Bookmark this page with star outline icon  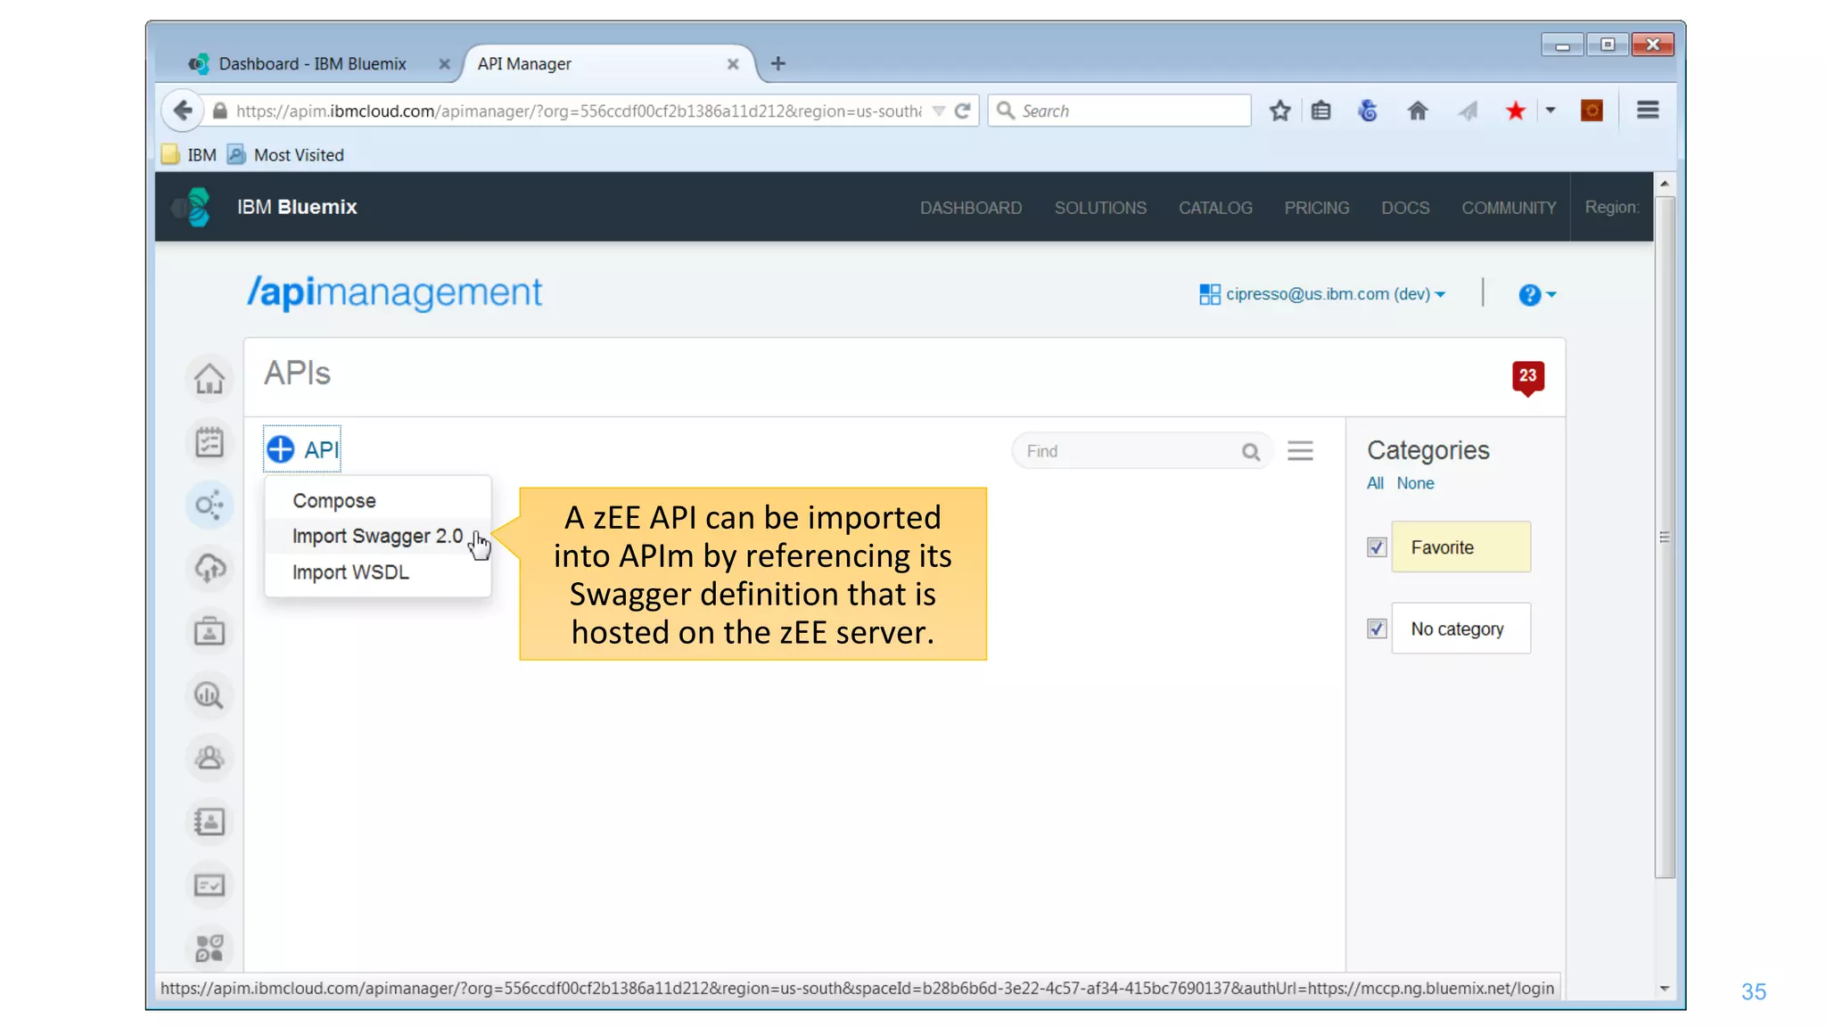[1279, 111]
